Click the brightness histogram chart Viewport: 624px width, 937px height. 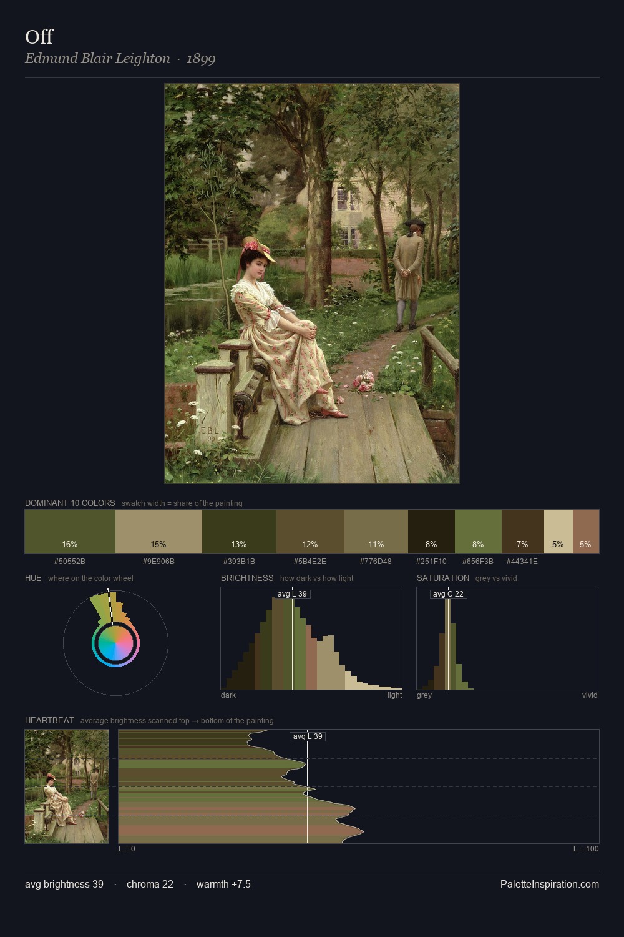click(311, 638)
